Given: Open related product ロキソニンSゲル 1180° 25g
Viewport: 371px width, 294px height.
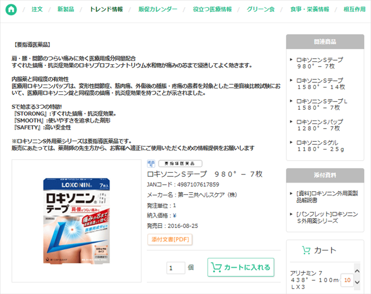Looking at the screenshot, I should tap(320, 146).
